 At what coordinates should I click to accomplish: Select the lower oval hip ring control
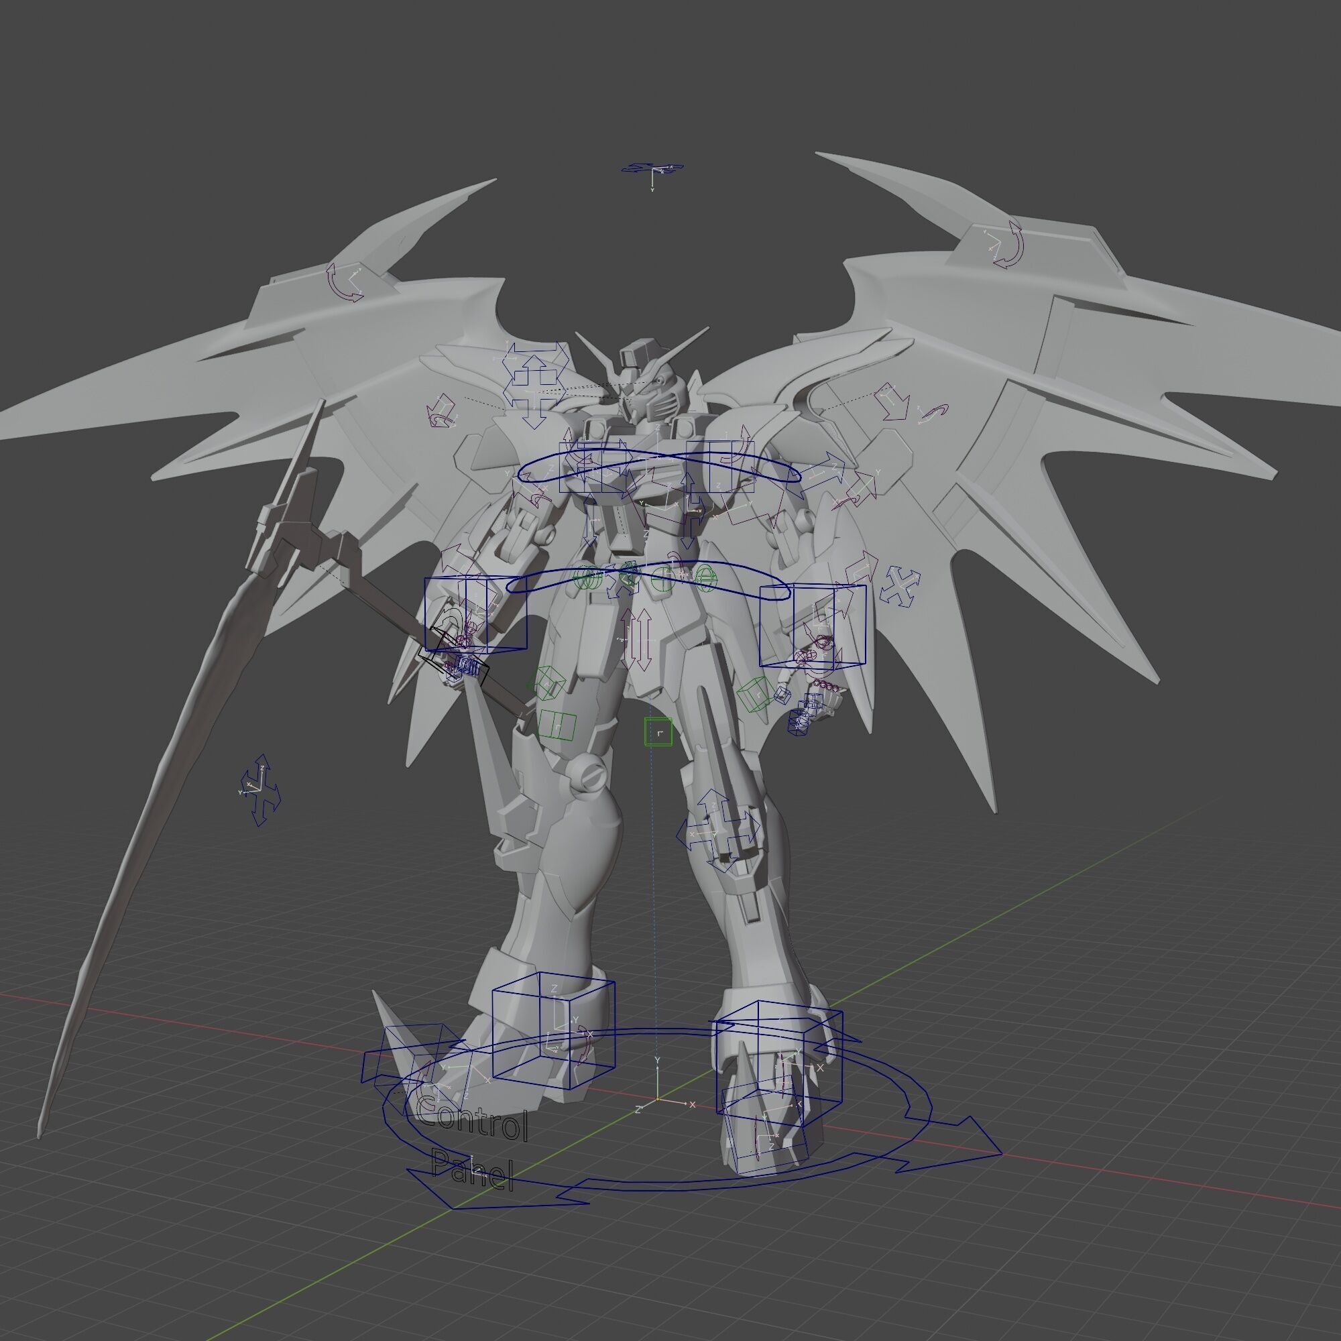tap(648, 579)
